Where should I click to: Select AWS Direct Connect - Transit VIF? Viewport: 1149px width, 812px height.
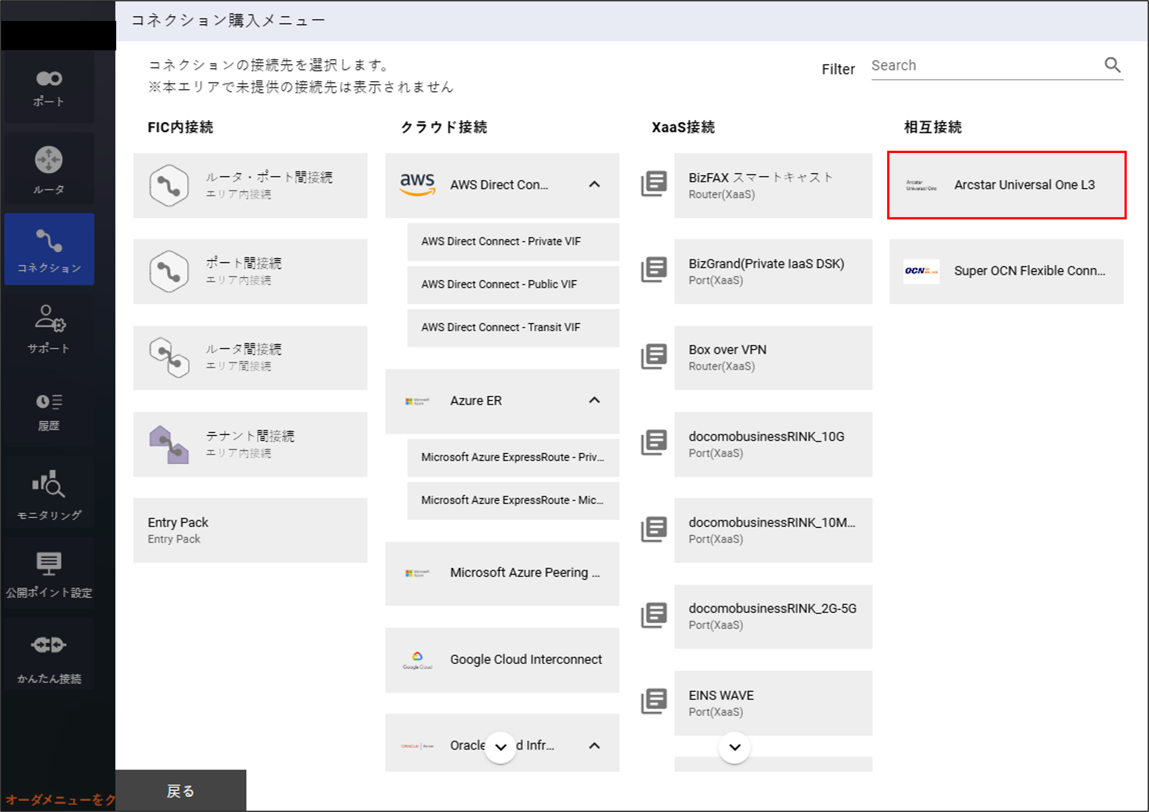click(513, 328)
